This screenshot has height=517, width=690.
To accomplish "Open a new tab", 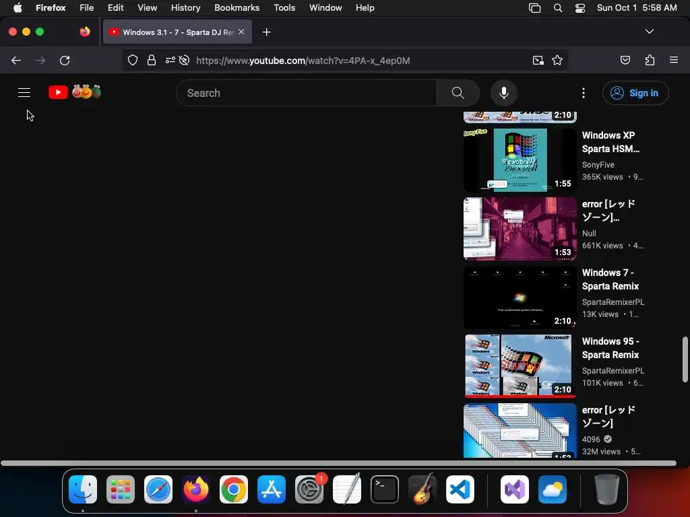I will 266,32.
